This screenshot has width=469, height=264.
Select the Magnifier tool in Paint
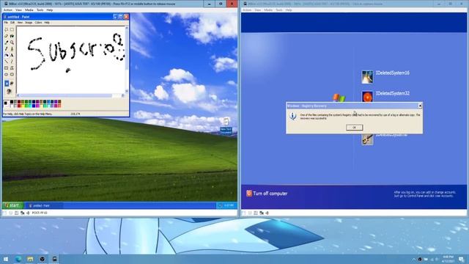[x=12, y=43]
